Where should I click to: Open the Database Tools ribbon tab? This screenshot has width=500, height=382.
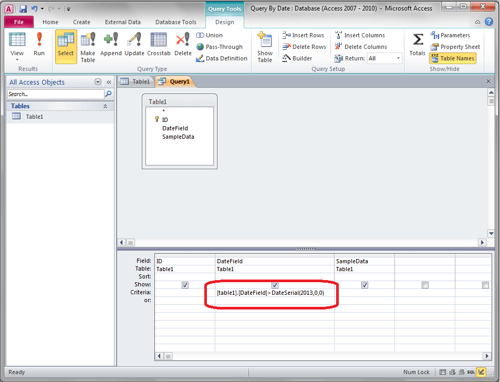(176, 22)
